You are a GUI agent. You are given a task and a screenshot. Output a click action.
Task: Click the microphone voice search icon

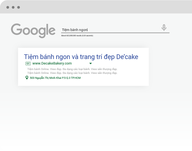164,27
